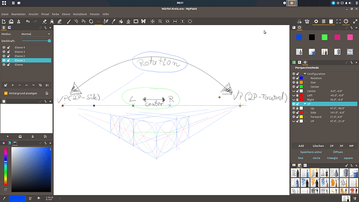Enable the symmetry butterfly tool
Screen dimensions: 359x202
click(143, 21)
